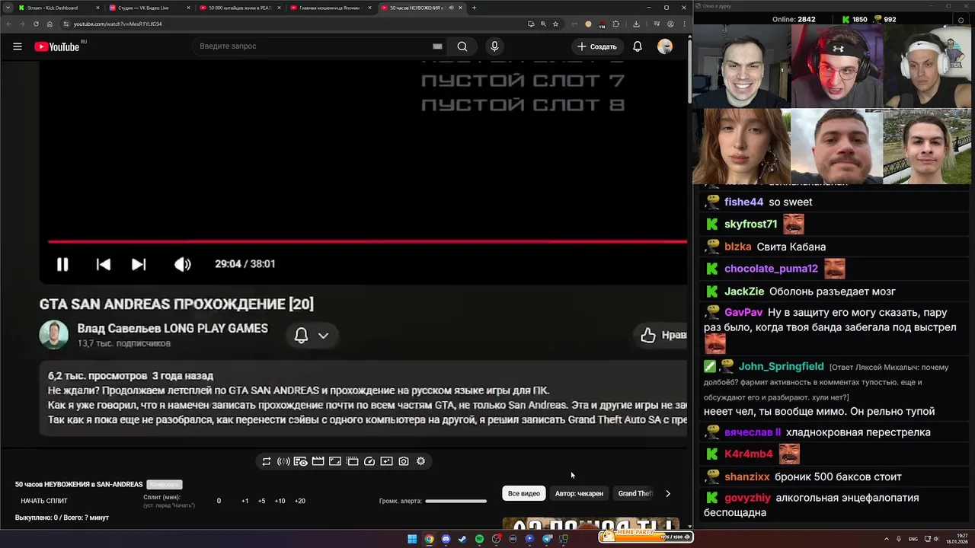Click the fullscreen frame icon in floating toolbar

tap(335, 461)
